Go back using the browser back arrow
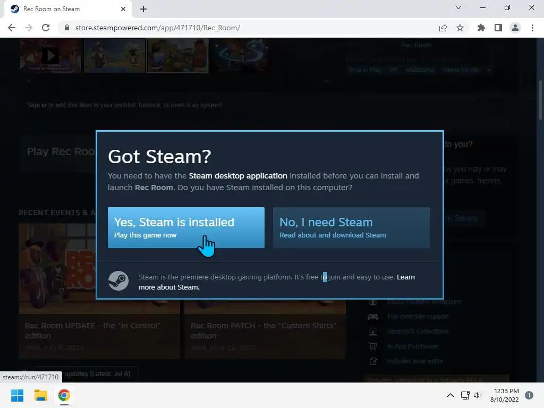 coord(12,28)
